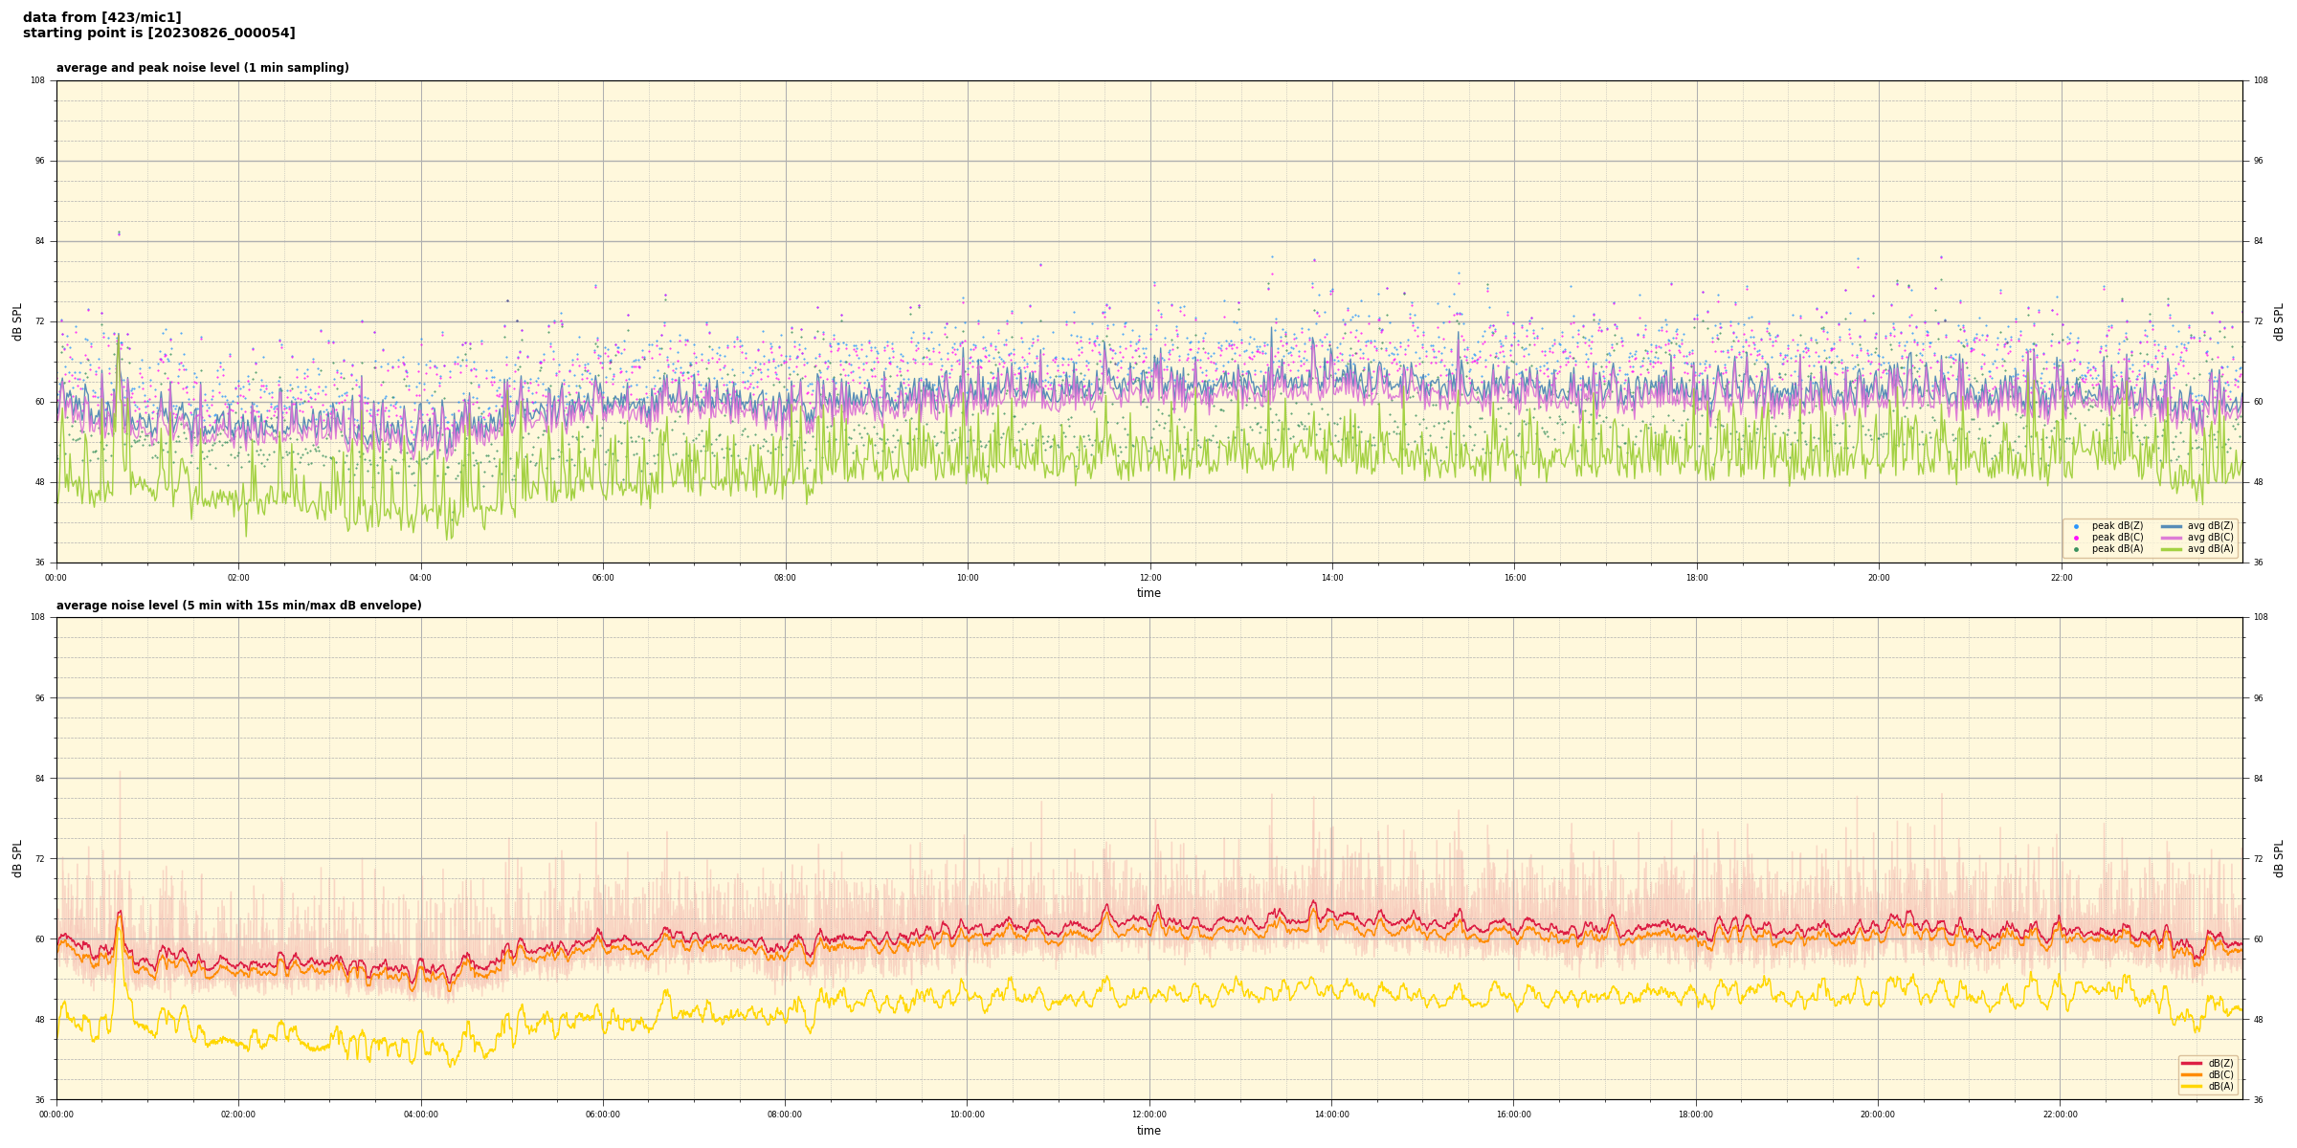Click the blue peak dB(Z) legend dot

[x=2076, y=526]
